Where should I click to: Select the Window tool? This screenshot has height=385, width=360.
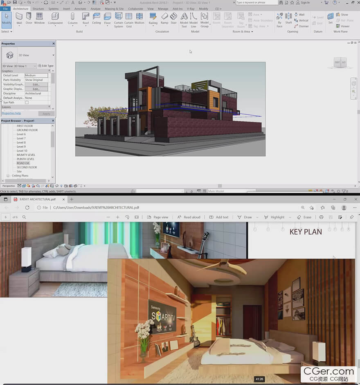(39, 19)
